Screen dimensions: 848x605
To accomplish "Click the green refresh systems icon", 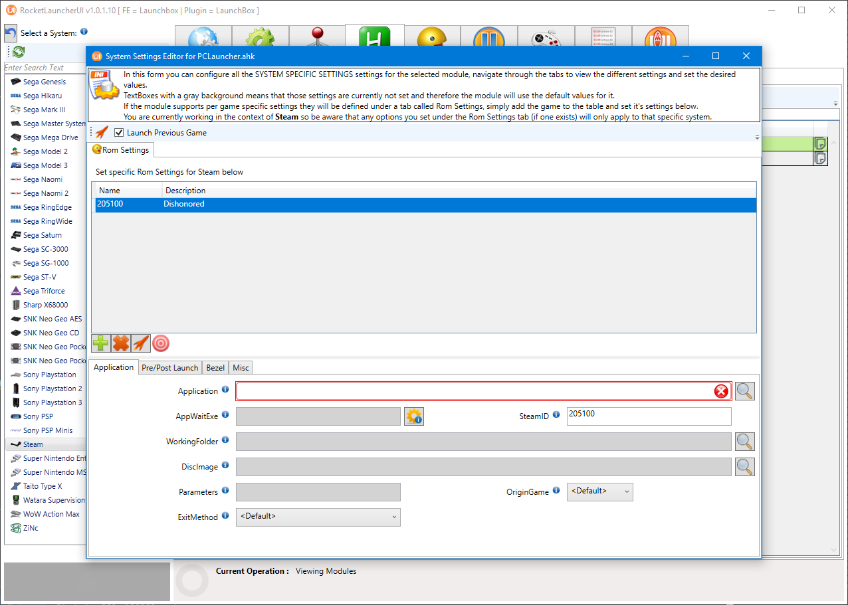I will click(18, 52).
